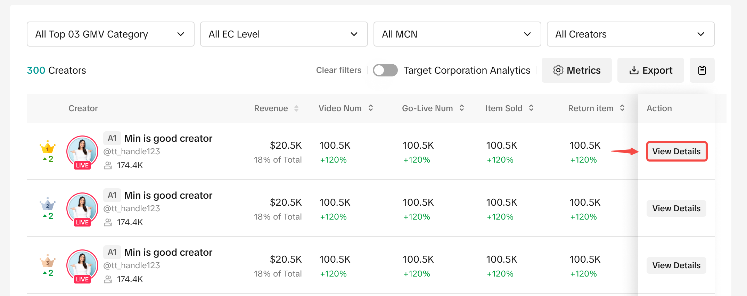Viewport: 747px width, 296px height.
Task: Sort by Video Num column arrows
Action: click(x=371, y=108)
